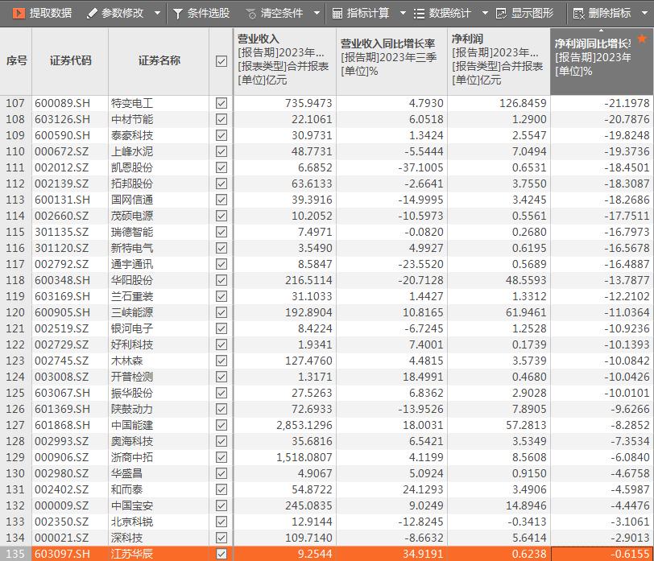Toggle the 国网信通 row checkbox

tap(221, 200)
